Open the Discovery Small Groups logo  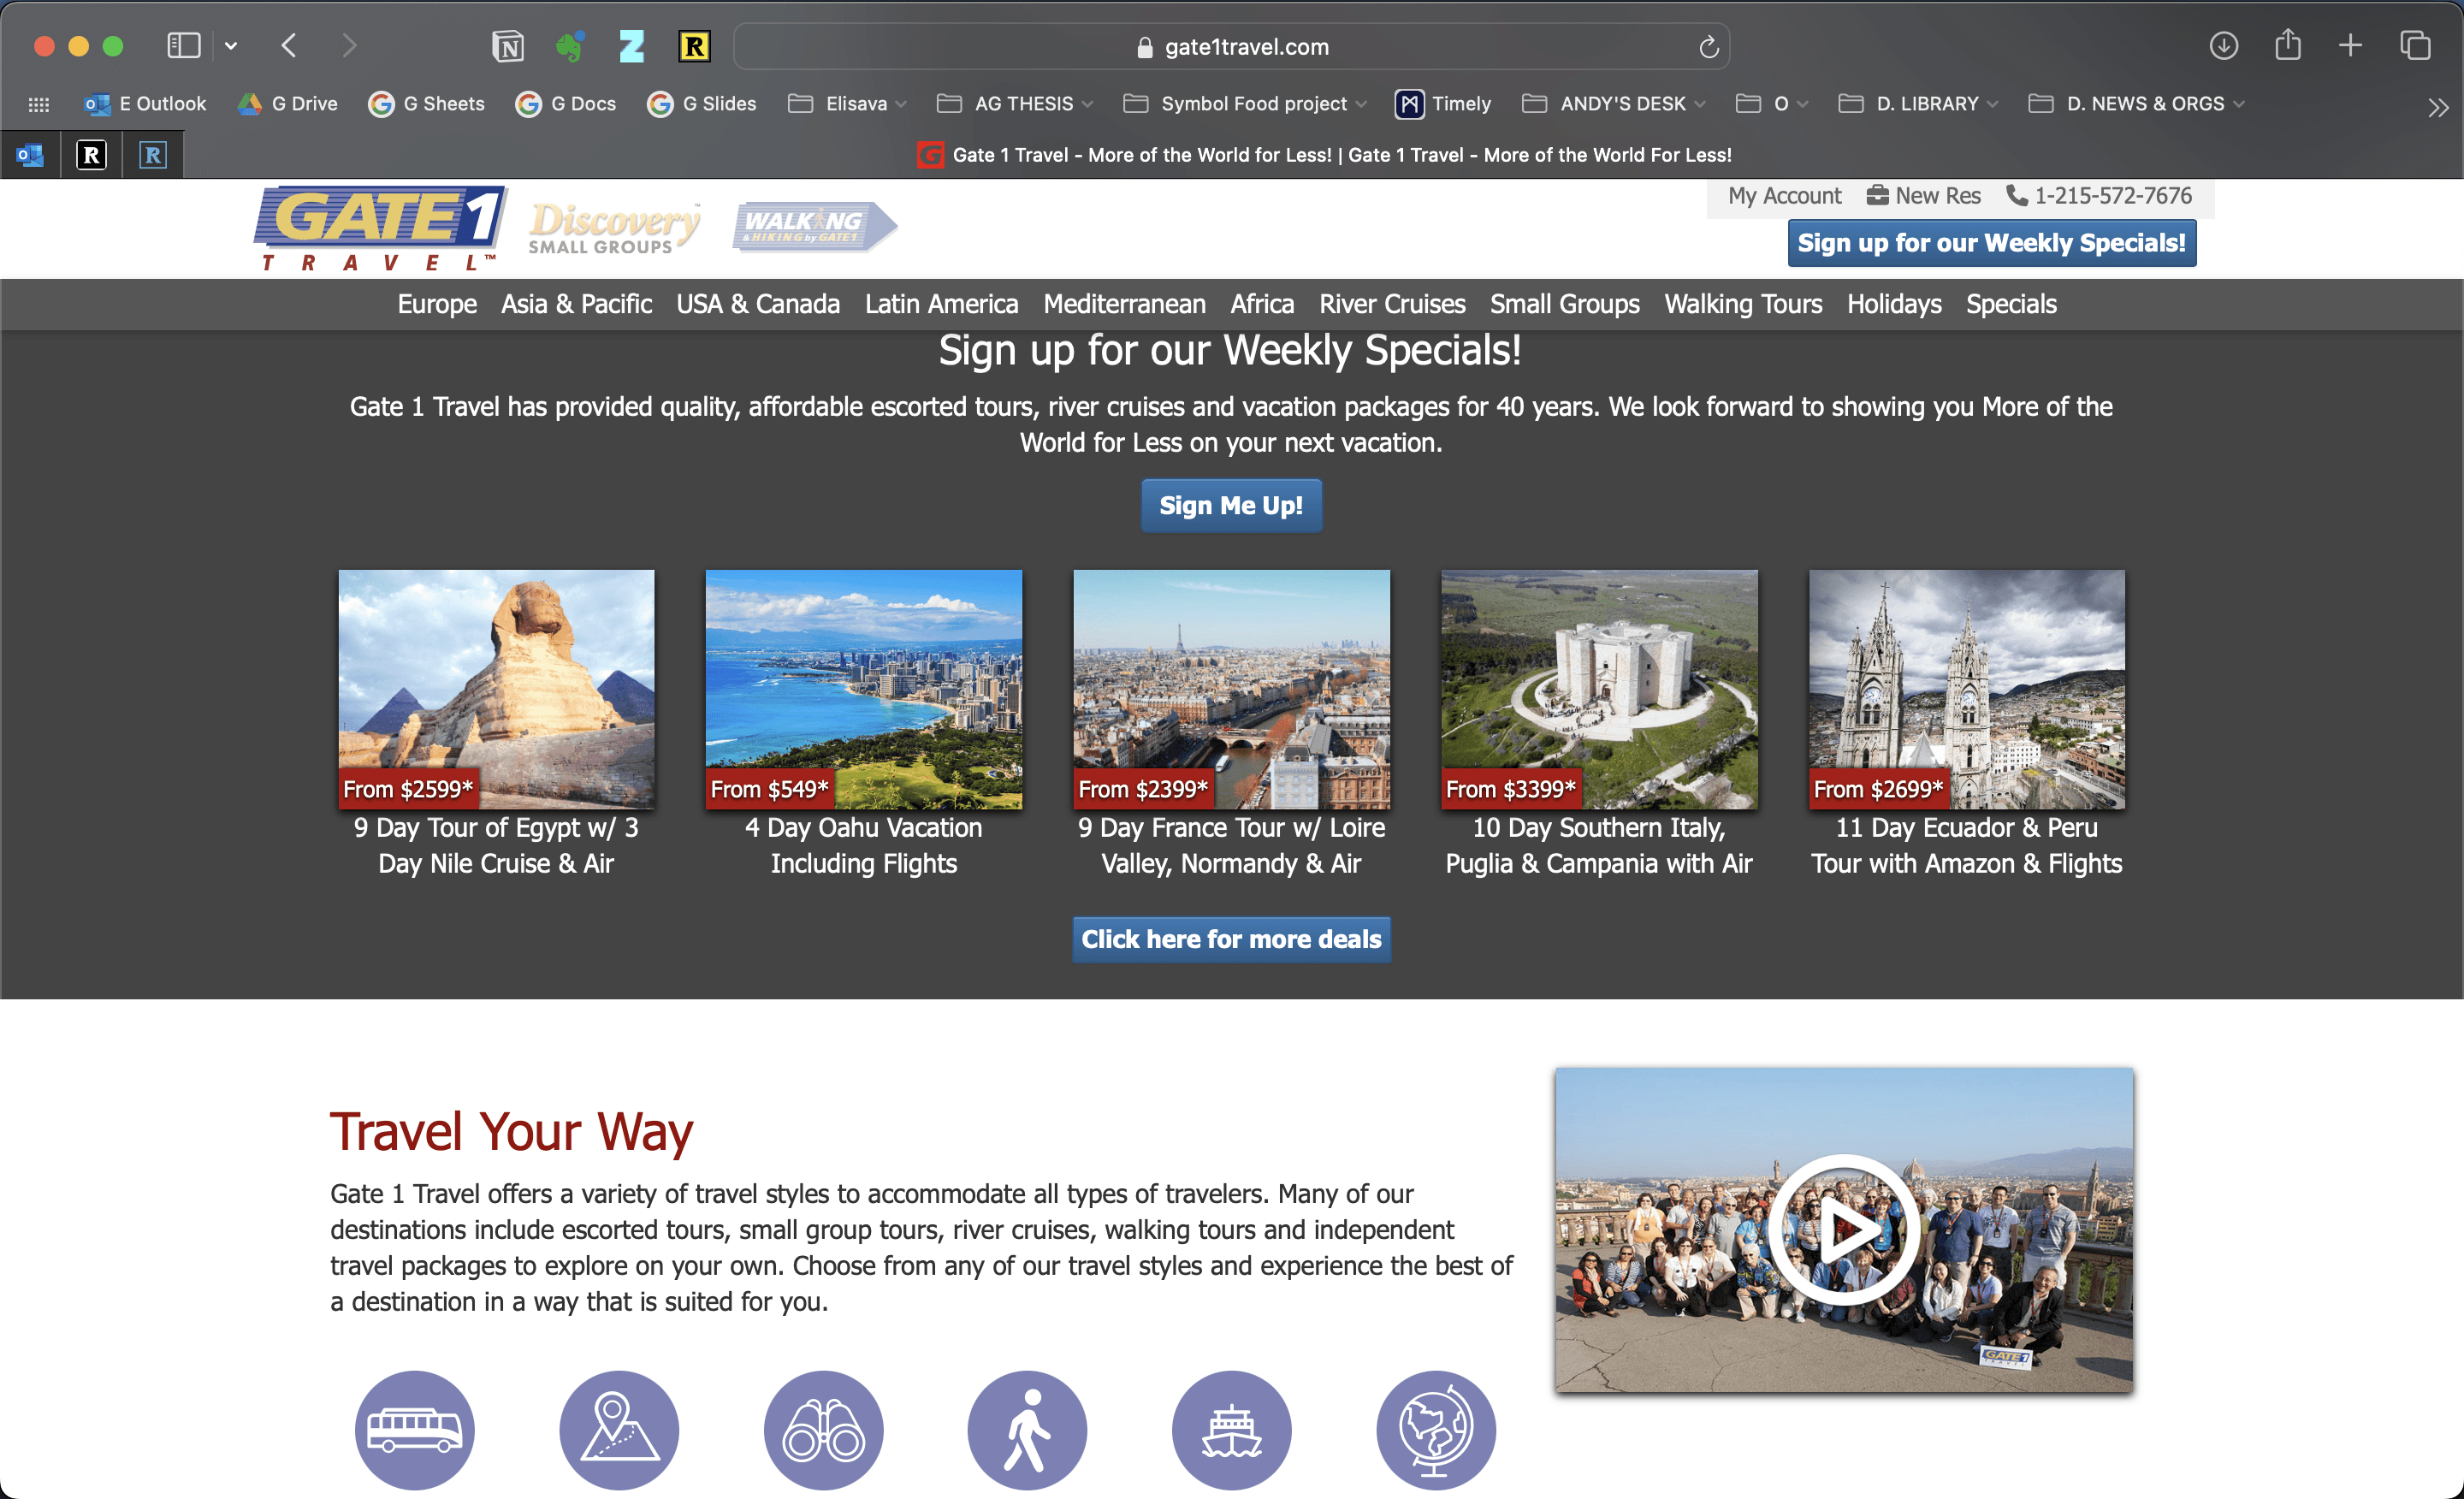point(614,228)
